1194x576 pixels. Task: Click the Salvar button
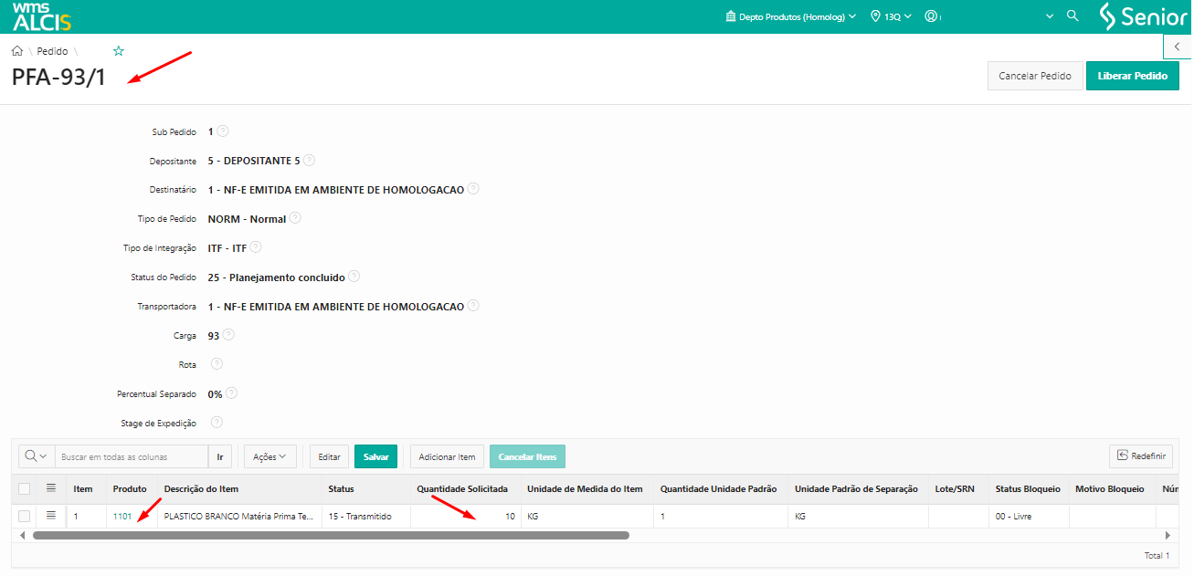point(375,456)
